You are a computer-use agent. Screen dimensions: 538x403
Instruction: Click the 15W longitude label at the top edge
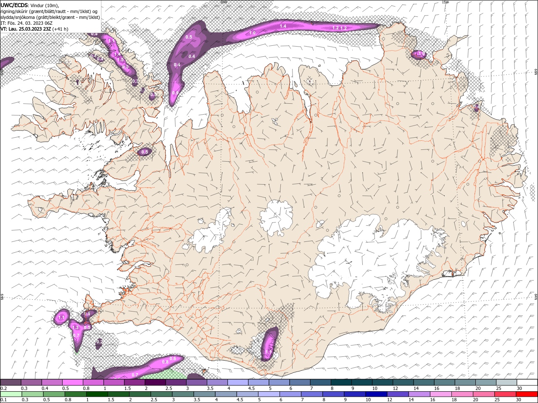[445, 2]
